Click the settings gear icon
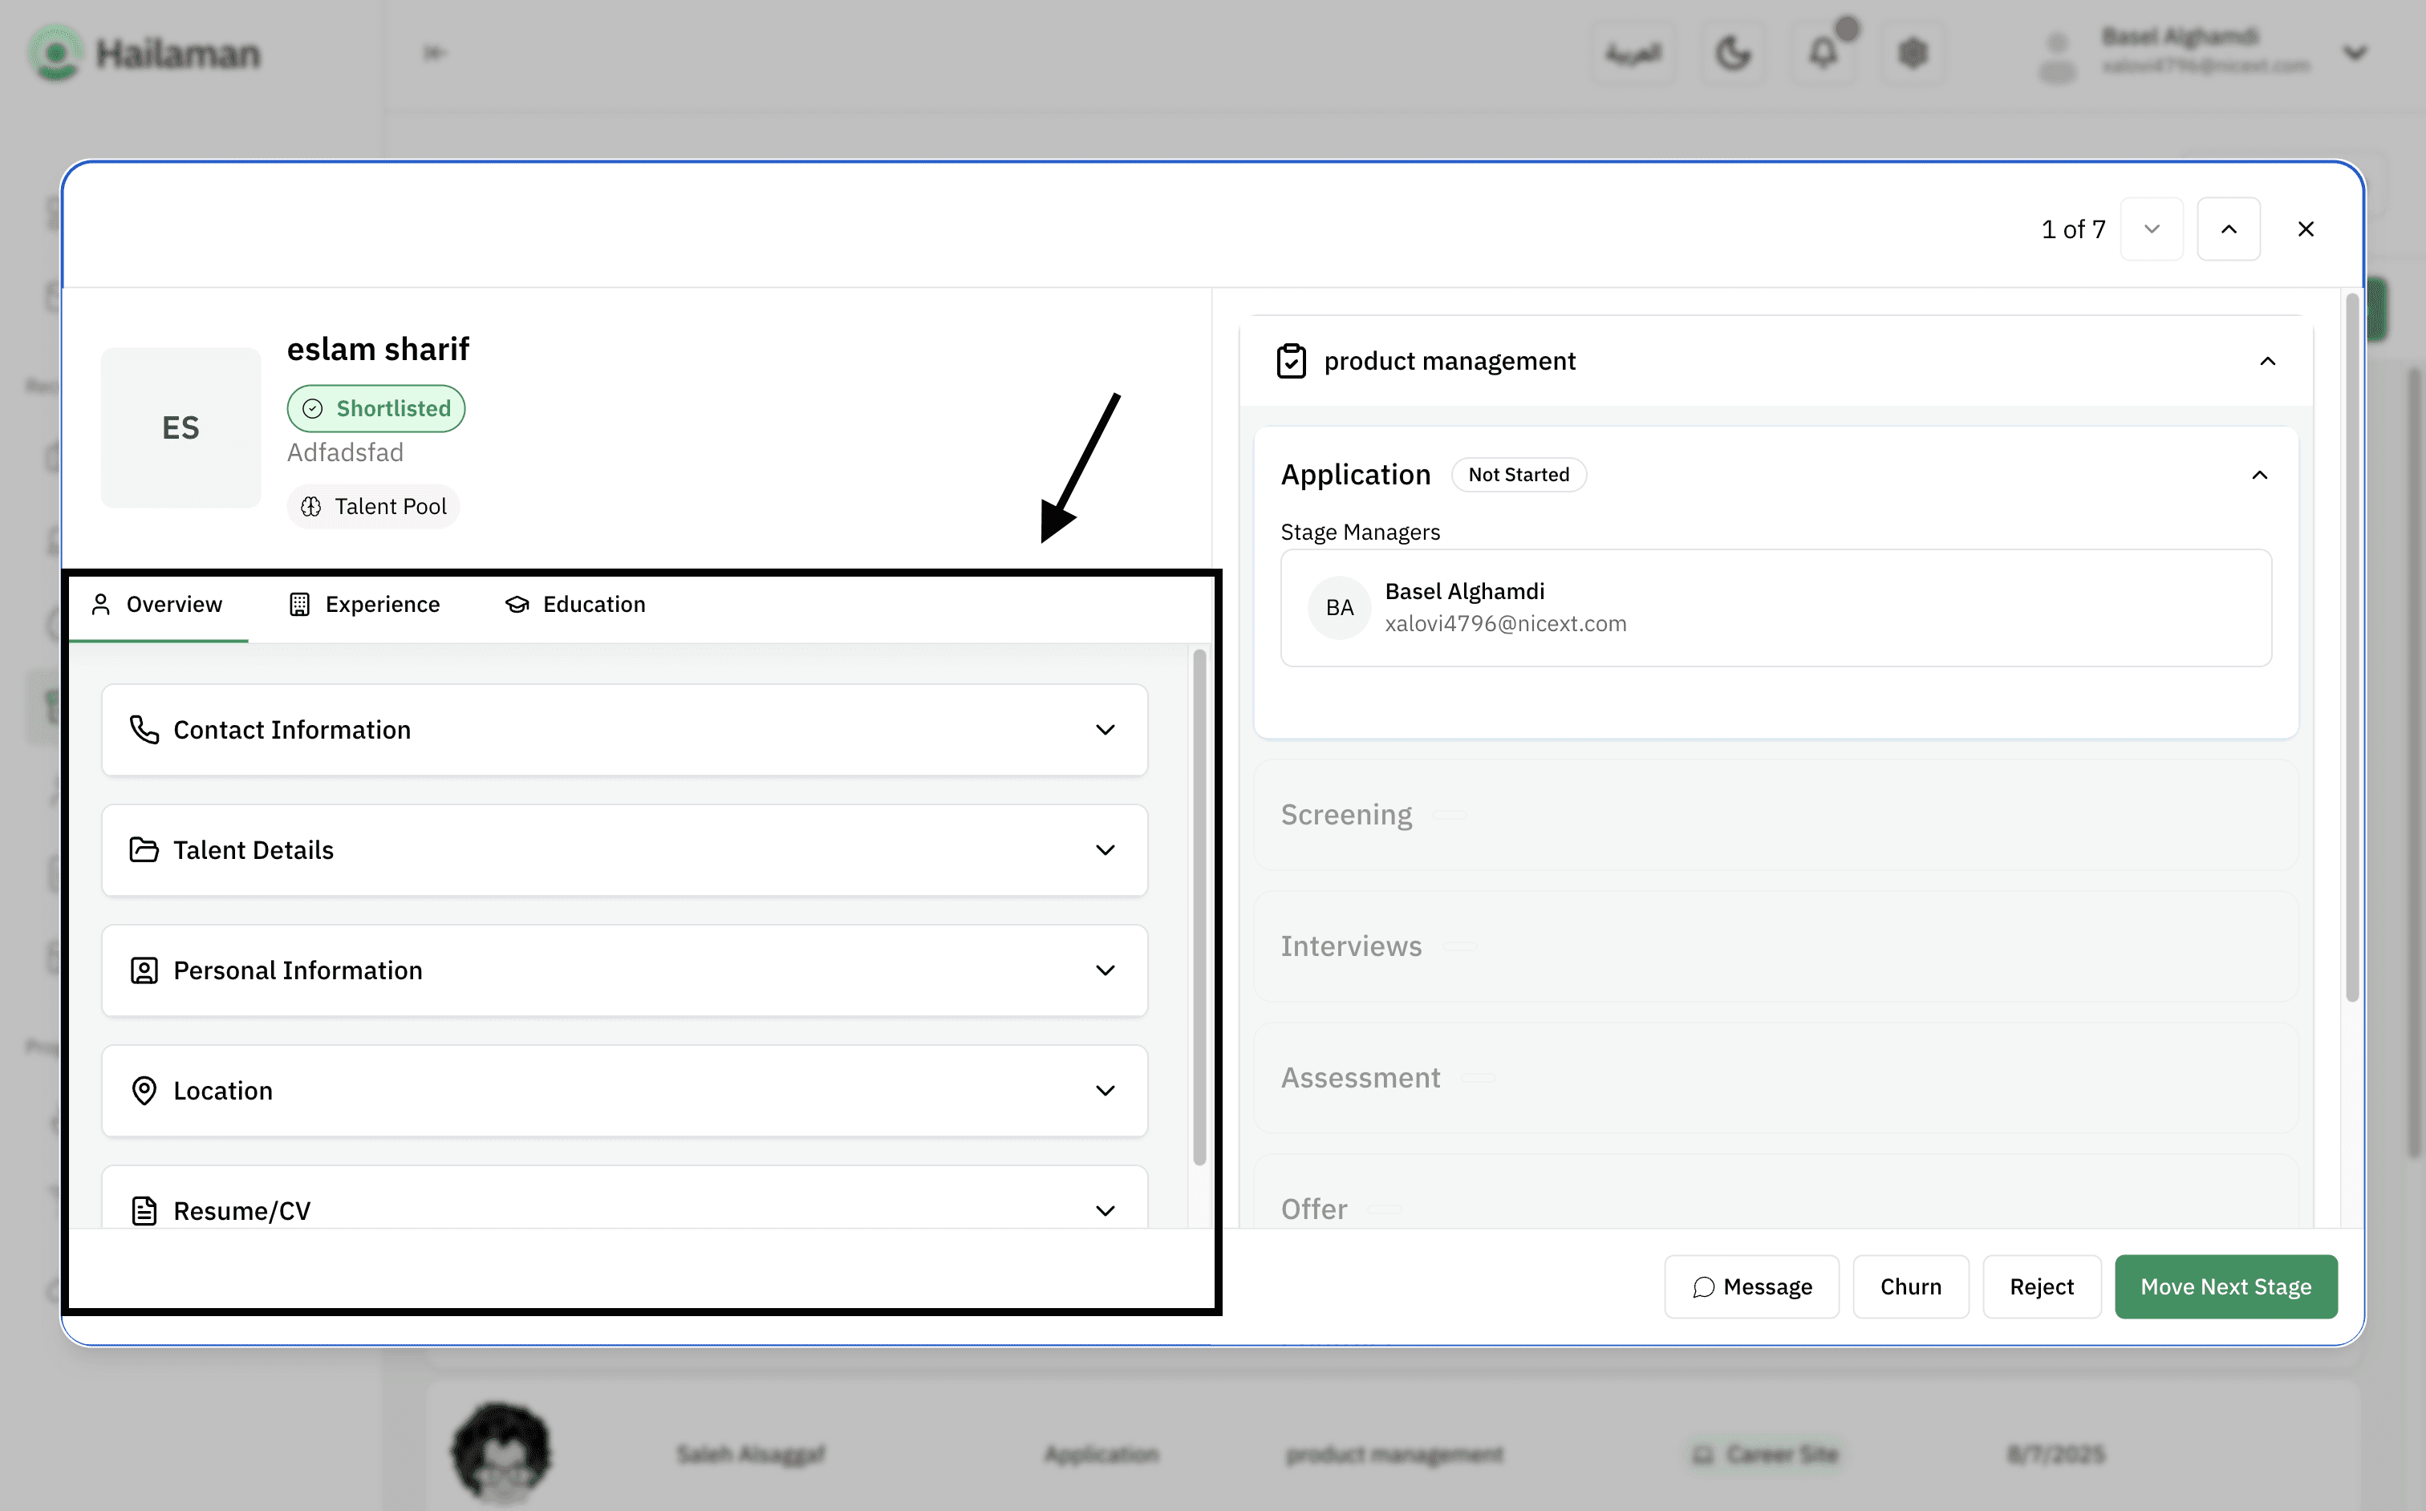This screenshot has height=1511, width=2426. [1913, 52]
